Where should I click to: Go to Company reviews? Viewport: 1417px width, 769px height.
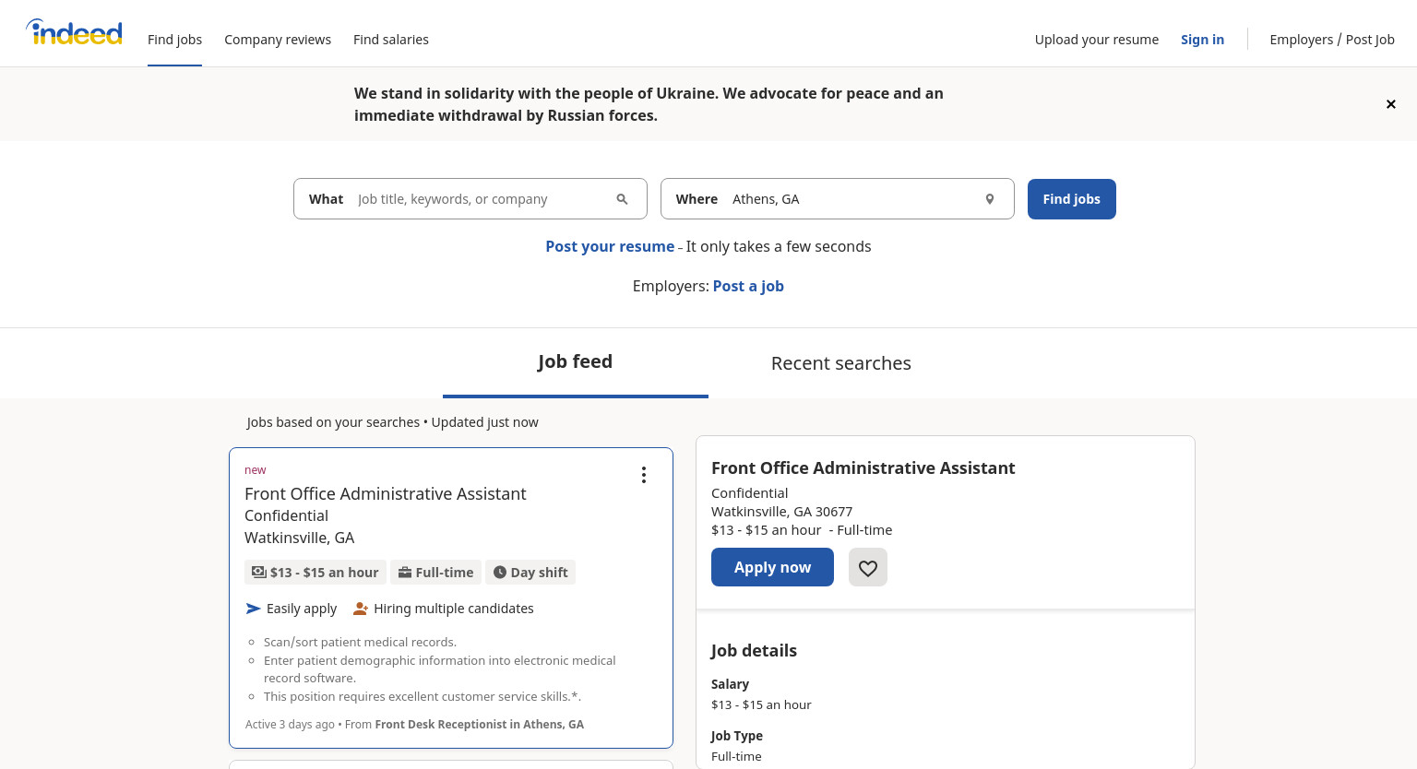pyautogui.click(x=278, y=40)
